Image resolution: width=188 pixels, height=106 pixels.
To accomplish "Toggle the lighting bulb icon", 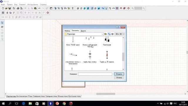I will pos(106,8).
